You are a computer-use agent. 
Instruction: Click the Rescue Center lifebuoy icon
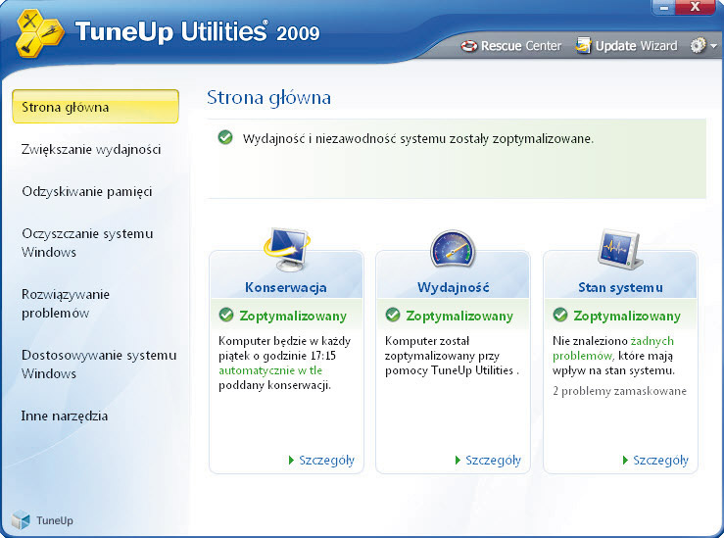tap(468, 46)
